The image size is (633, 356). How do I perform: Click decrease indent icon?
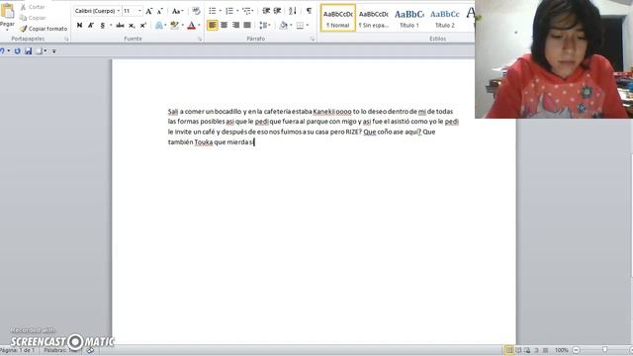tap(266, 11)
